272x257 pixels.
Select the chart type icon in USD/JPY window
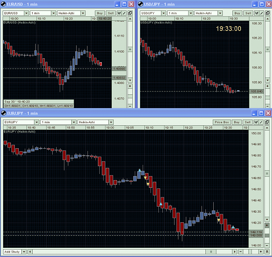click(x=257, y=13)
